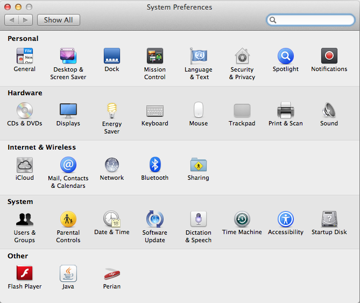Go back with the left arrow button

[x=11, y=20]
